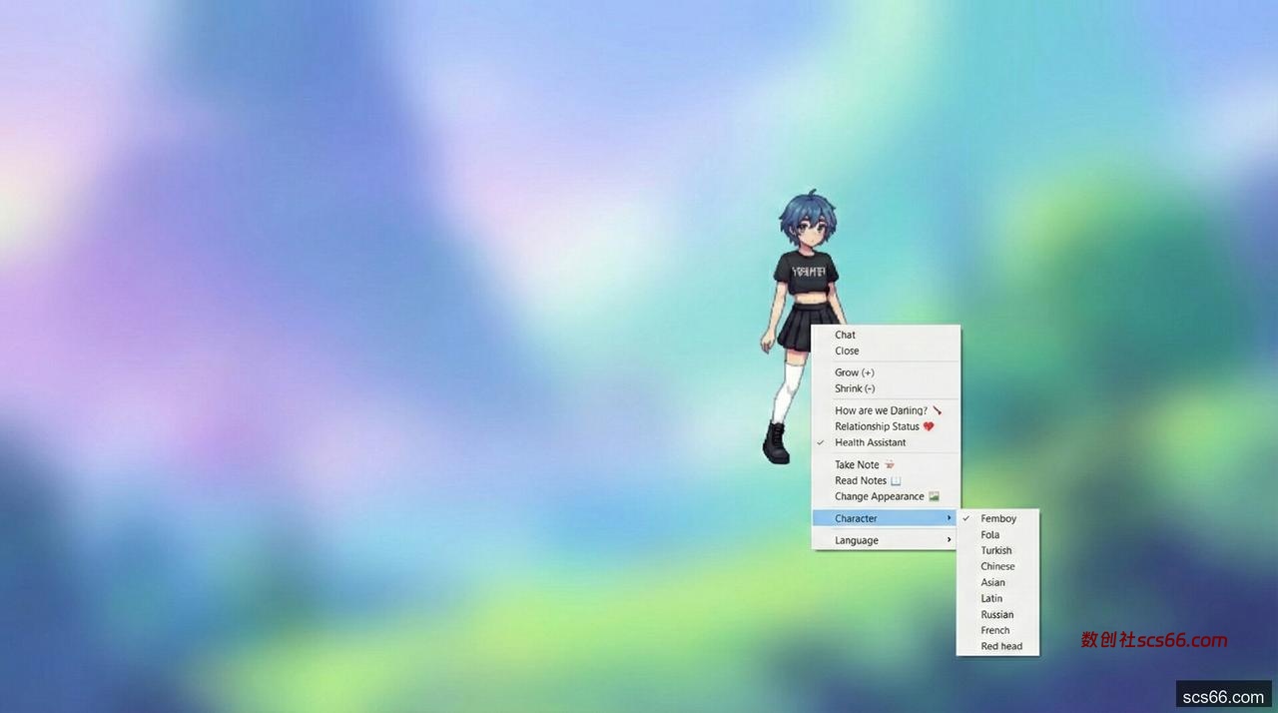Click the 'How are we Darling?' menu entry
Image resolution: width=1278 pixels, height=713 pixels.
882,410
